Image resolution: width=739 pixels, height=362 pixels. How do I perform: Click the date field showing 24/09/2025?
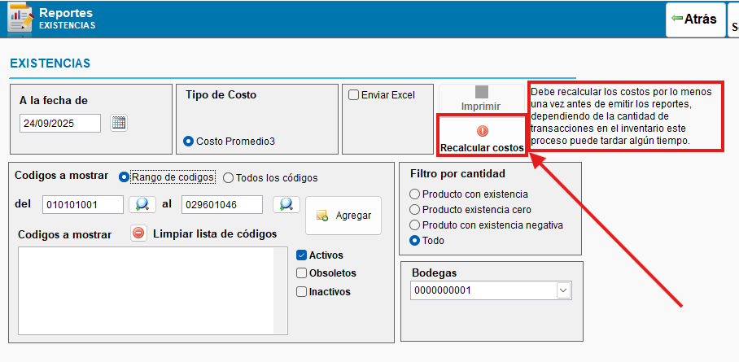(x=60, y=124)
